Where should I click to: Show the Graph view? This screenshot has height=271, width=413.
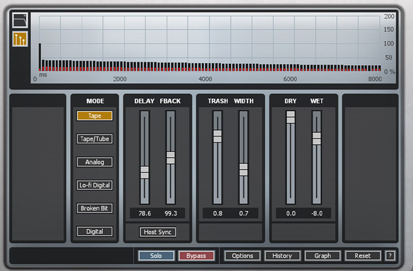[322, 255]
